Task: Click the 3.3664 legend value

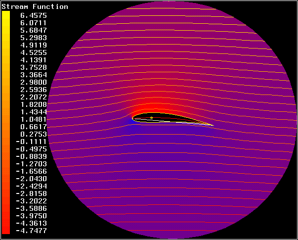Action: (x=34, y=75)
